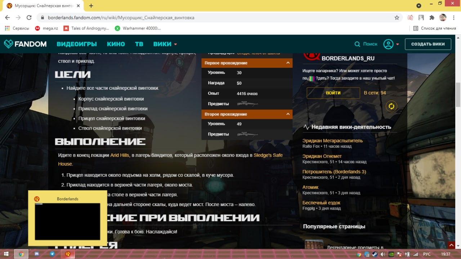The width and height of the screenshot is (461, 259).
Task: Click the 'Ствол снайперской винтовки' list item
Action: [110, 128]
